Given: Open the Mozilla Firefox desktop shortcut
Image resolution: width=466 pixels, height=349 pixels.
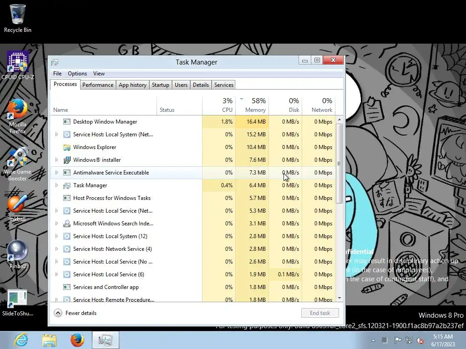Looking at the screenshot, I should (18, 116).
